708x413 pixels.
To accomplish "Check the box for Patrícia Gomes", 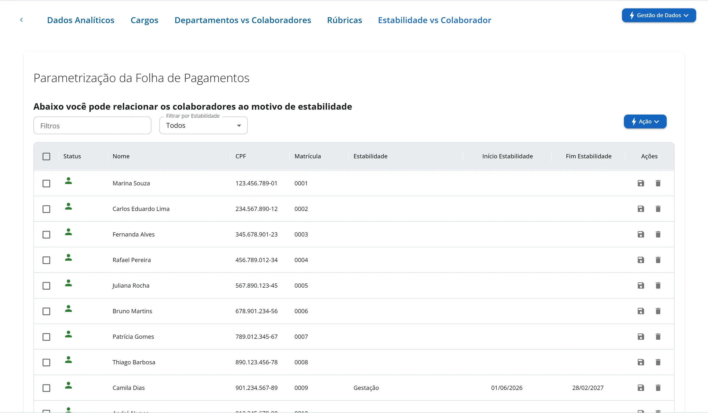I will click(x=46, y=337).
